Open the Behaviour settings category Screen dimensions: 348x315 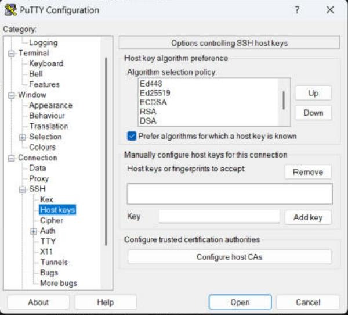[x=47, y=116]
